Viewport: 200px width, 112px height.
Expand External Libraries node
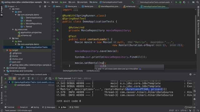[5, 68]
